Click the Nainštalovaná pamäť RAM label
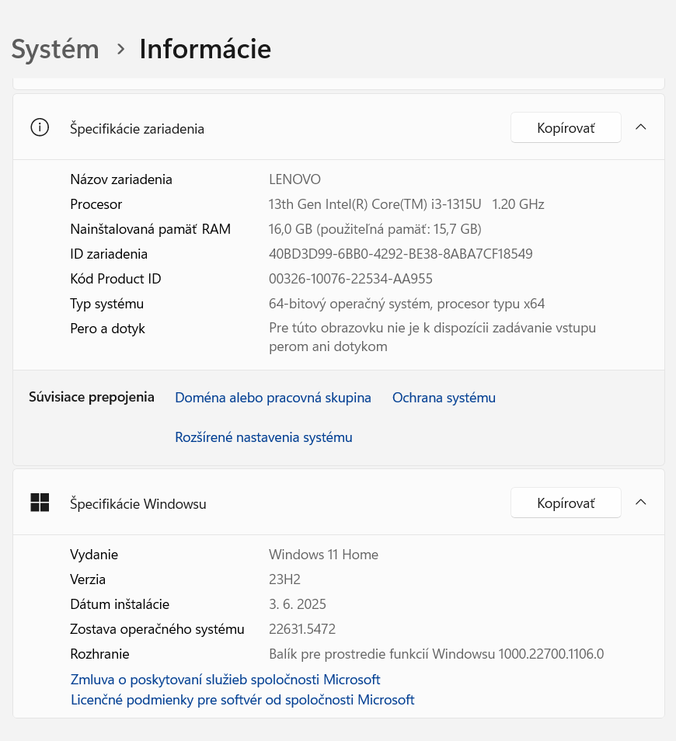This screenshot has width=676, height=741. pyautogui.click(x=150, y=229)
